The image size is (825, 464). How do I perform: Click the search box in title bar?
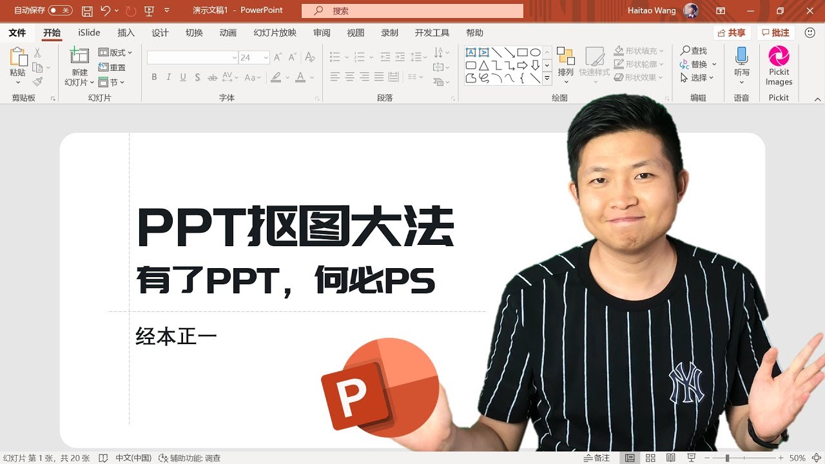pos(412,11)
